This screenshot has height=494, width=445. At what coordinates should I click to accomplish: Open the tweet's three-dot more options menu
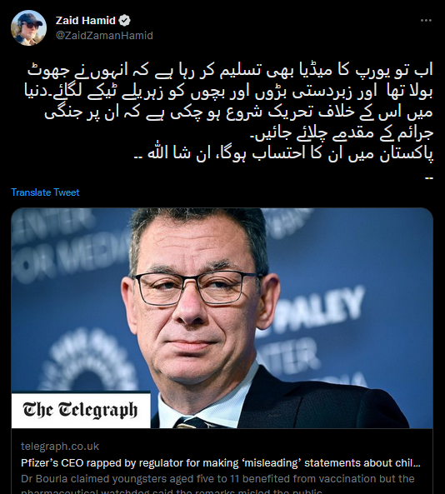click(426, 21)
